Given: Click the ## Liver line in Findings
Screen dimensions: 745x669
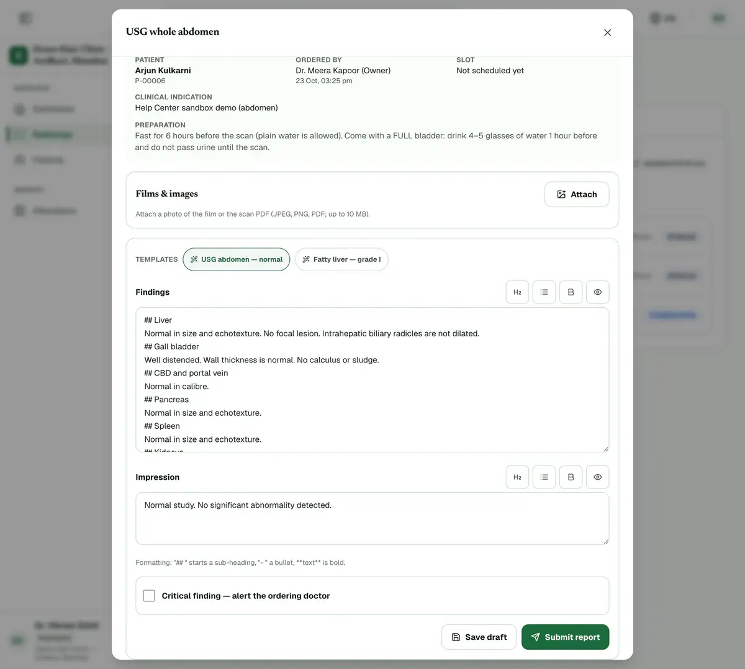Looking at the screenshot, I should coord(158,320).
